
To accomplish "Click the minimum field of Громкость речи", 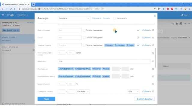I will [x=61, y=84].
